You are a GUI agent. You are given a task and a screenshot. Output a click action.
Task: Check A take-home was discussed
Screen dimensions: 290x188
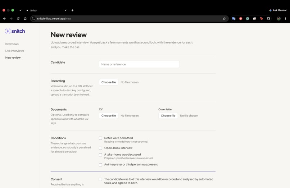pos(100,155)
